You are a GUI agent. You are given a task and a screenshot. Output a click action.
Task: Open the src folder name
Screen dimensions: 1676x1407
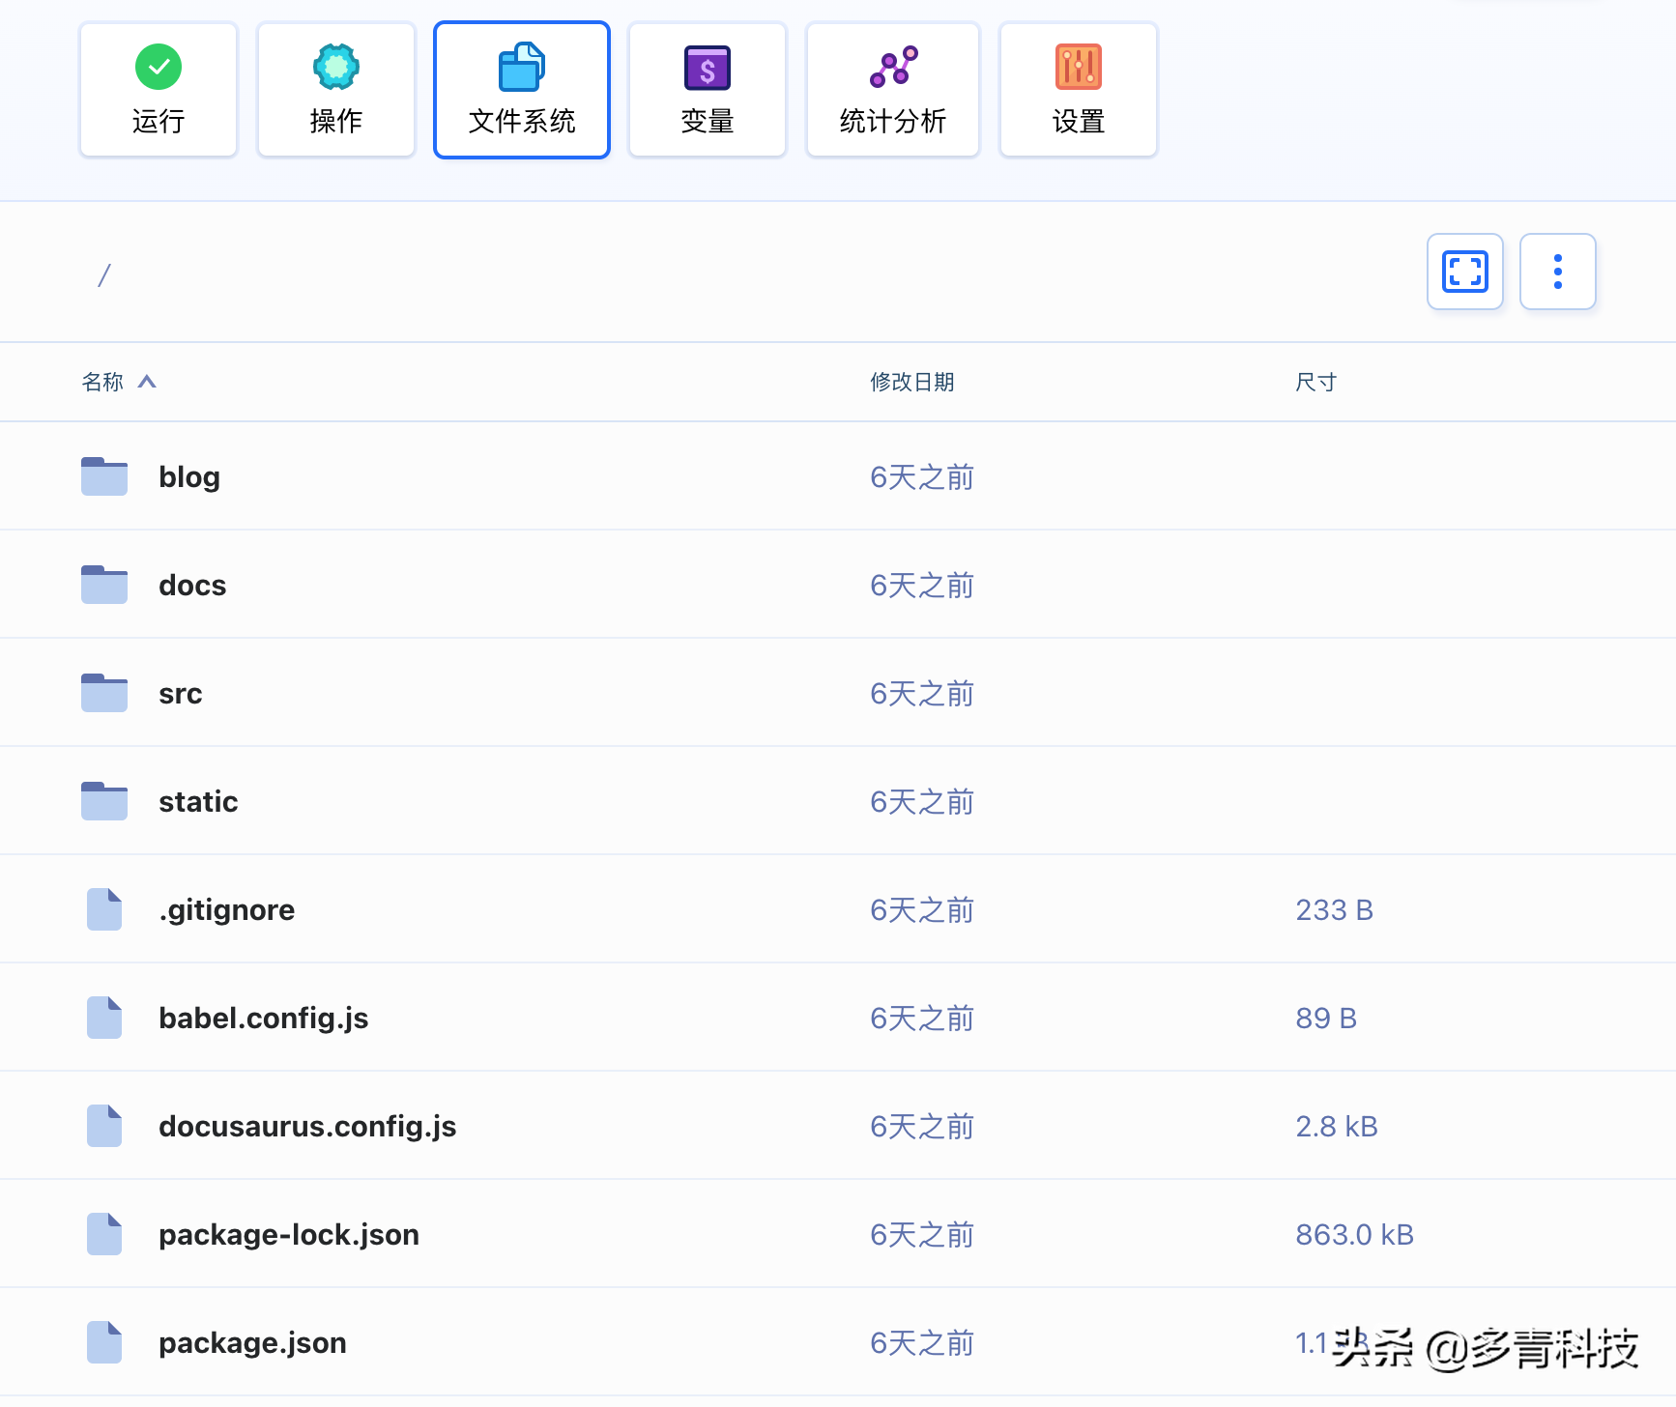(x=181, y=694)
